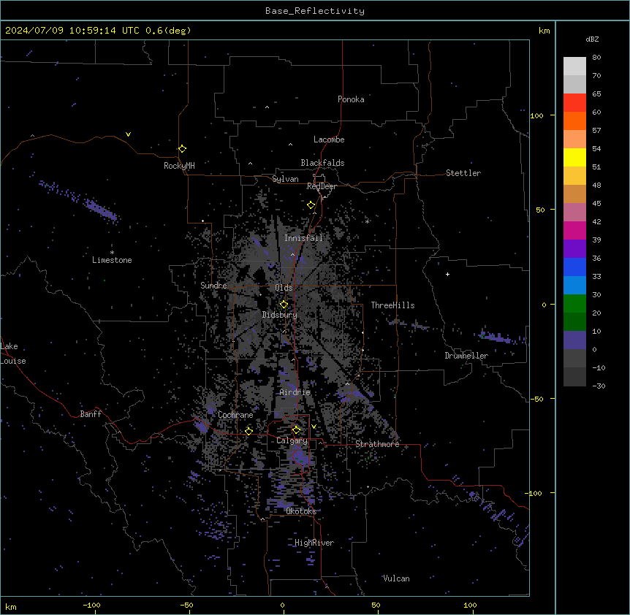Select the Okotoks label

pyautogui.click(x=301, y=511)
